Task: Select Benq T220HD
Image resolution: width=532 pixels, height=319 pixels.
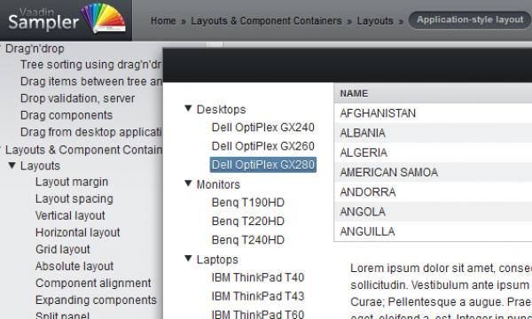Action: click(x=248, y=222)
